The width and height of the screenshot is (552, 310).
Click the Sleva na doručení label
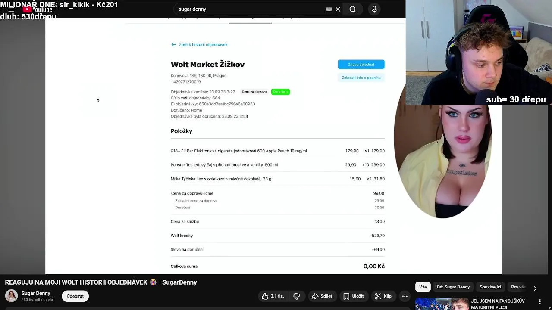coord(187,249)
